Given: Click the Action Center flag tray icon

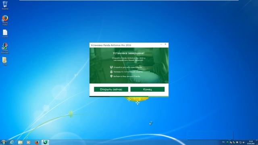Looking at the screenshot, I should [x=237, y=142].
